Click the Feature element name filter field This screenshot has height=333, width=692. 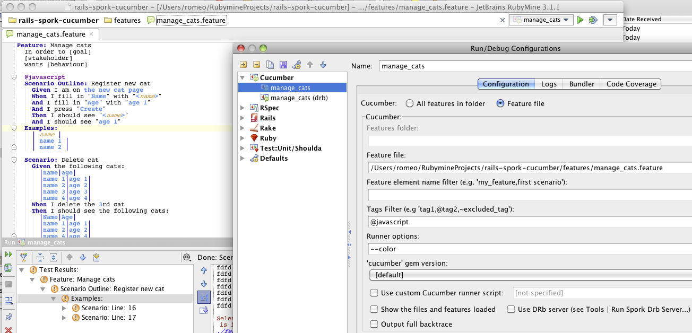[530, 195]
